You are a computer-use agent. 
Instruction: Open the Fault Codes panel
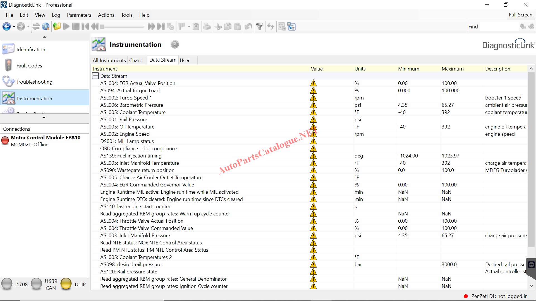tap(29, 66)
